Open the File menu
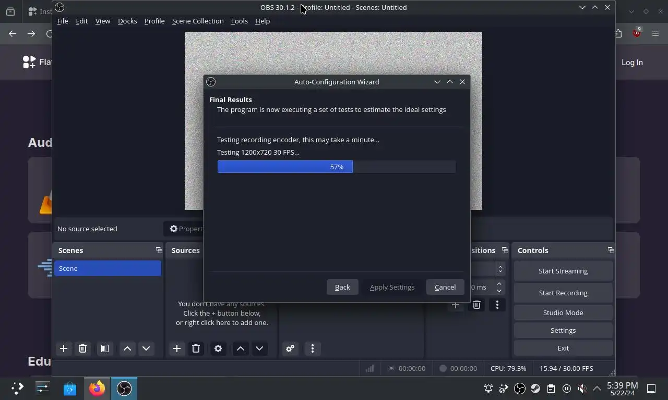The width and height of the screenshot is (668, 400). (63, 21)
